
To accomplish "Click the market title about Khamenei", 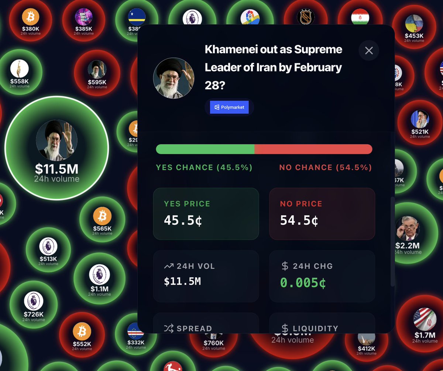I will (274, 68).
